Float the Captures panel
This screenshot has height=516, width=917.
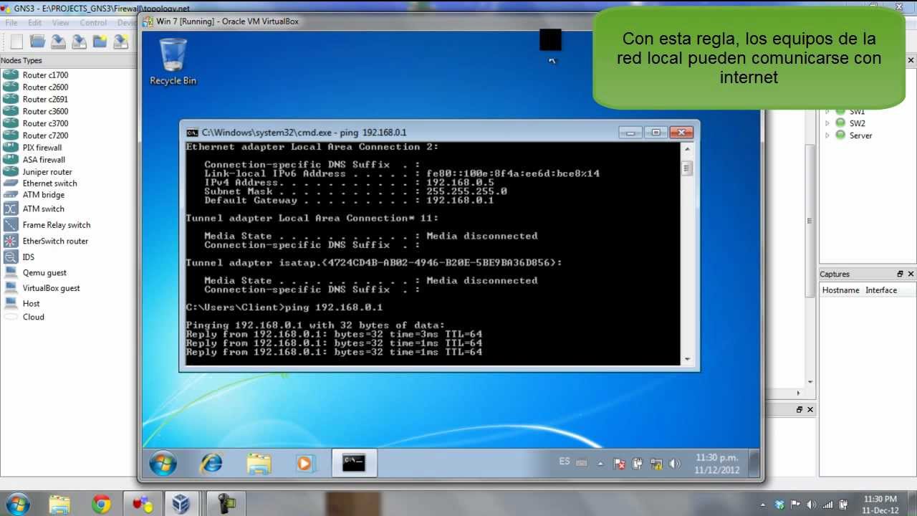click(x=900, y=274)
